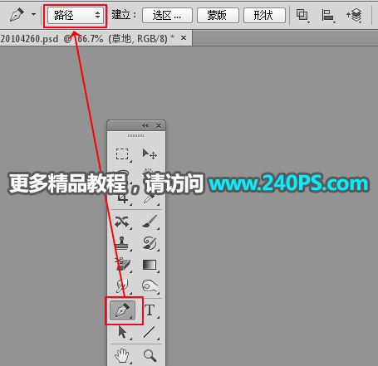Image resolution: width=378 pixels, height=366 pixels.
Task: Select the Path Selection arrow tool
Action: point(122,332)
